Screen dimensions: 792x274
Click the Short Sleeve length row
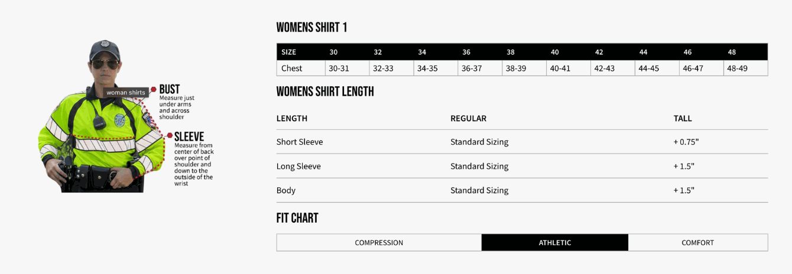300,142
